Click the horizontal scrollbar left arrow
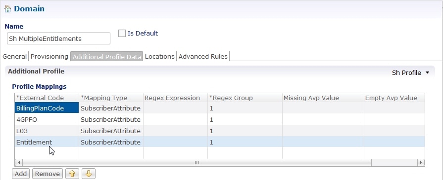443x180 pixels. (19, 163)
